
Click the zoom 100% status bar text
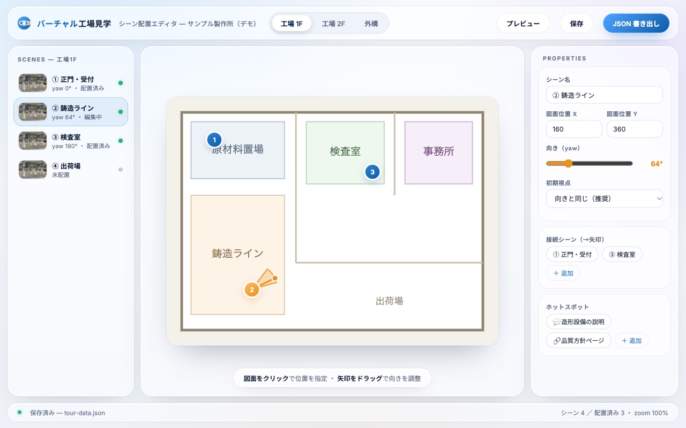[651, 413]
